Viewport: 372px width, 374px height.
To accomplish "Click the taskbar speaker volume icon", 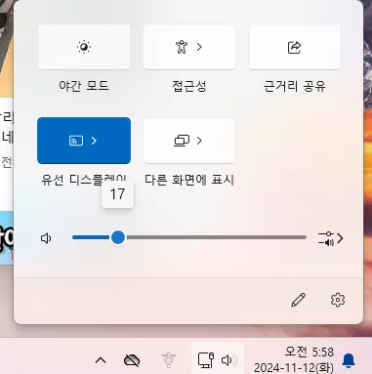I will click(229, 360).
